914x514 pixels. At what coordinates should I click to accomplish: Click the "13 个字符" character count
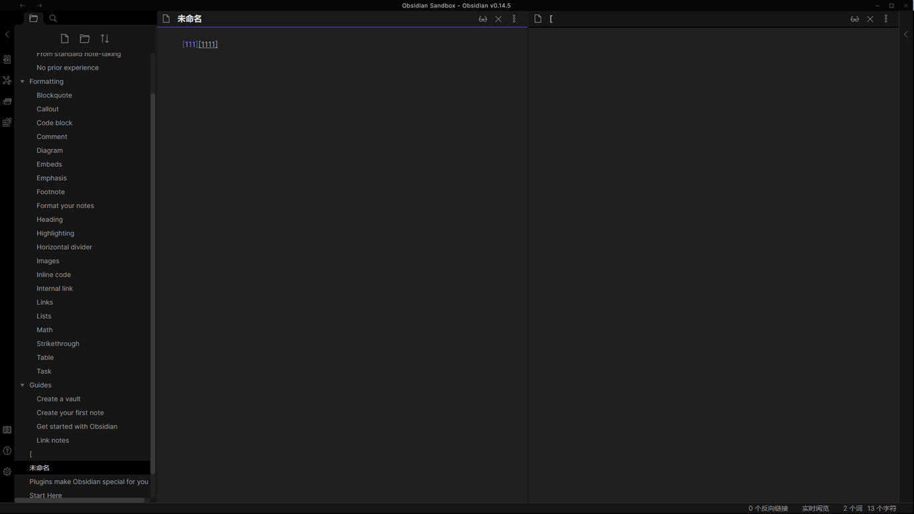click(x=882, y=509)
